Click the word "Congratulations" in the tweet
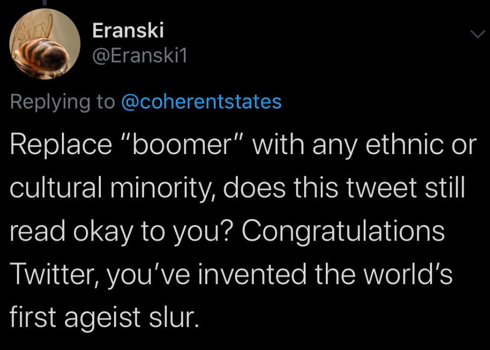Screen dimensions: 490x350 (x=343, y=231)
